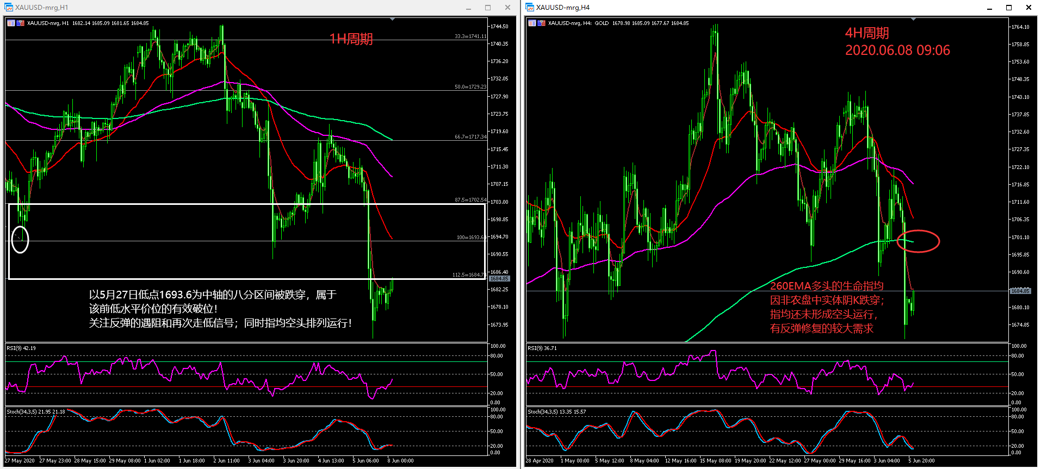1041x469 pixels.
Task: Close the XAUUSD-mrg,H1 window
Action: click(x=507, y=8)
